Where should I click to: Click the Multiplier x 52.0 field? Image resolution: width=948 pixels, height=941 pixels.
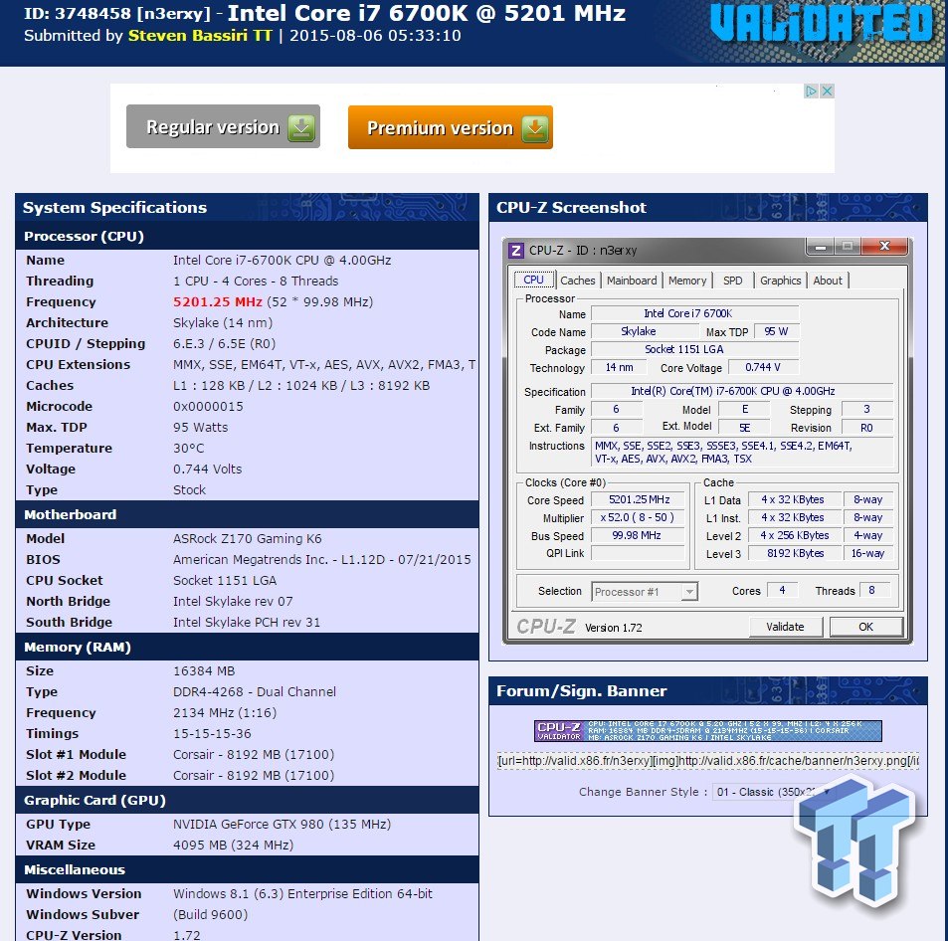coord(638,517)
